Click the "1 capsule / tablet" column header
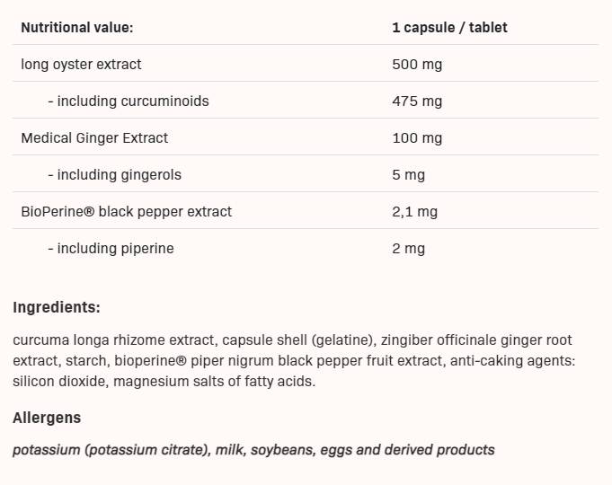This screenshot has height=485, width=612. [x=449, y=28]
